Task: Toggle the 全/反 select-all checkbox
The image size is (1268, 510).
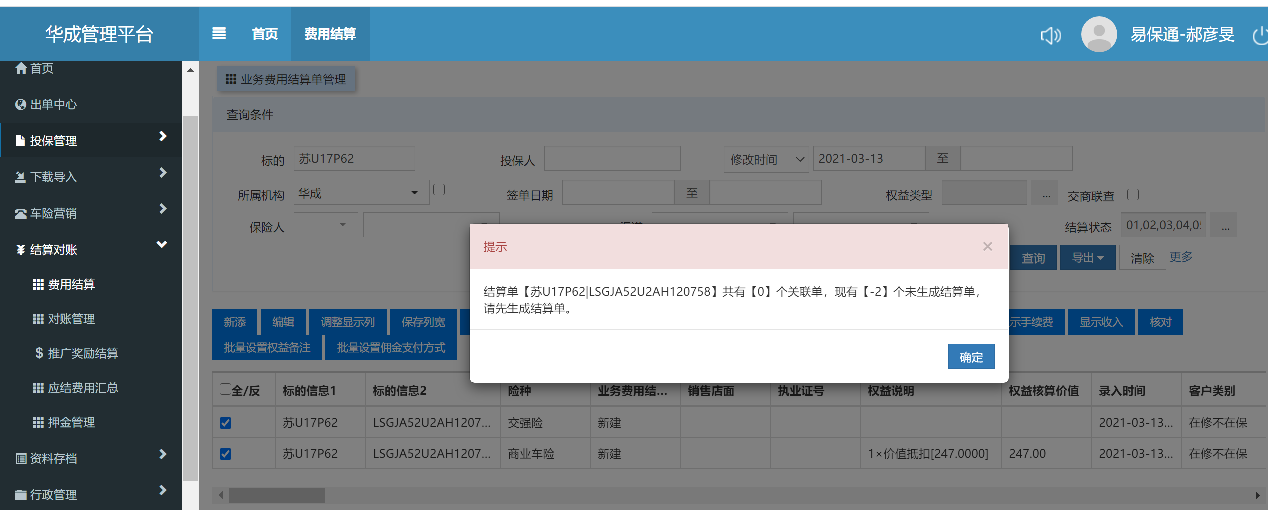Action: point(225,389)
